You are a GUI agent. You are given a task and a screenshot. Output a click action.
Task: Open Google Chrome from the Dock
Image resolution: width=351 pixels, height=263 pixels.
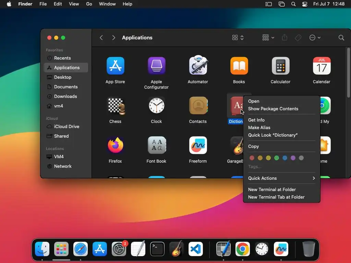point(243,249)
